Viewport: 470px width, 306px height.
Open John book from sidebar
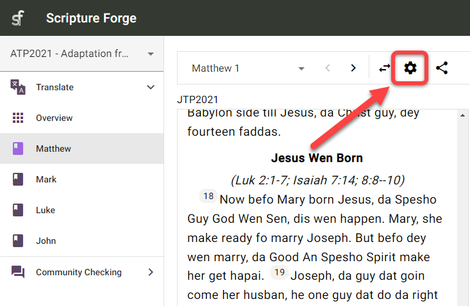(46, 241)
